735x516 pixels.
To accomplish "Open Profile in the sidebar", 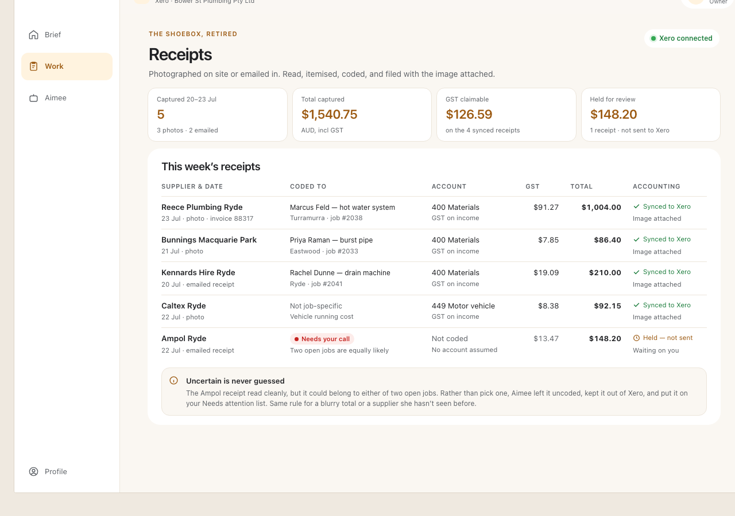I will pos(67,472).
